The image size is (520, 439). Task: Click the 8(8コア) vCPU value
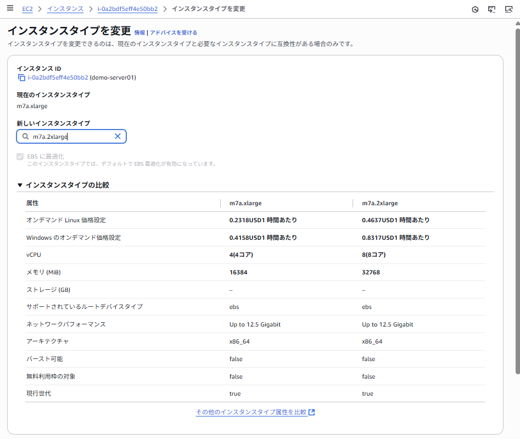click(374, 255)
